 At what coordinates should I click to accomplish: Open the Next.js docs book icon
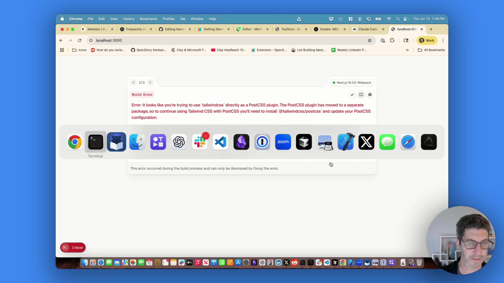click(361, 95)
